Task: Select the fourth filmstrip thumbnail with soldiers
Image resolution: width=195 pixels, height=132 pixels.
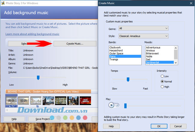Action: pyautogui.click(x=48, y=100)
